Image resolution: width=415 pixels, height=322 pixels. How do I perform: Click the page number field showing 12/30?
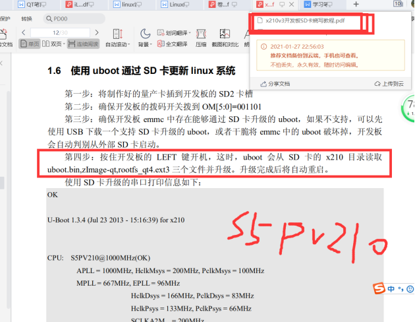coord(60,32)
